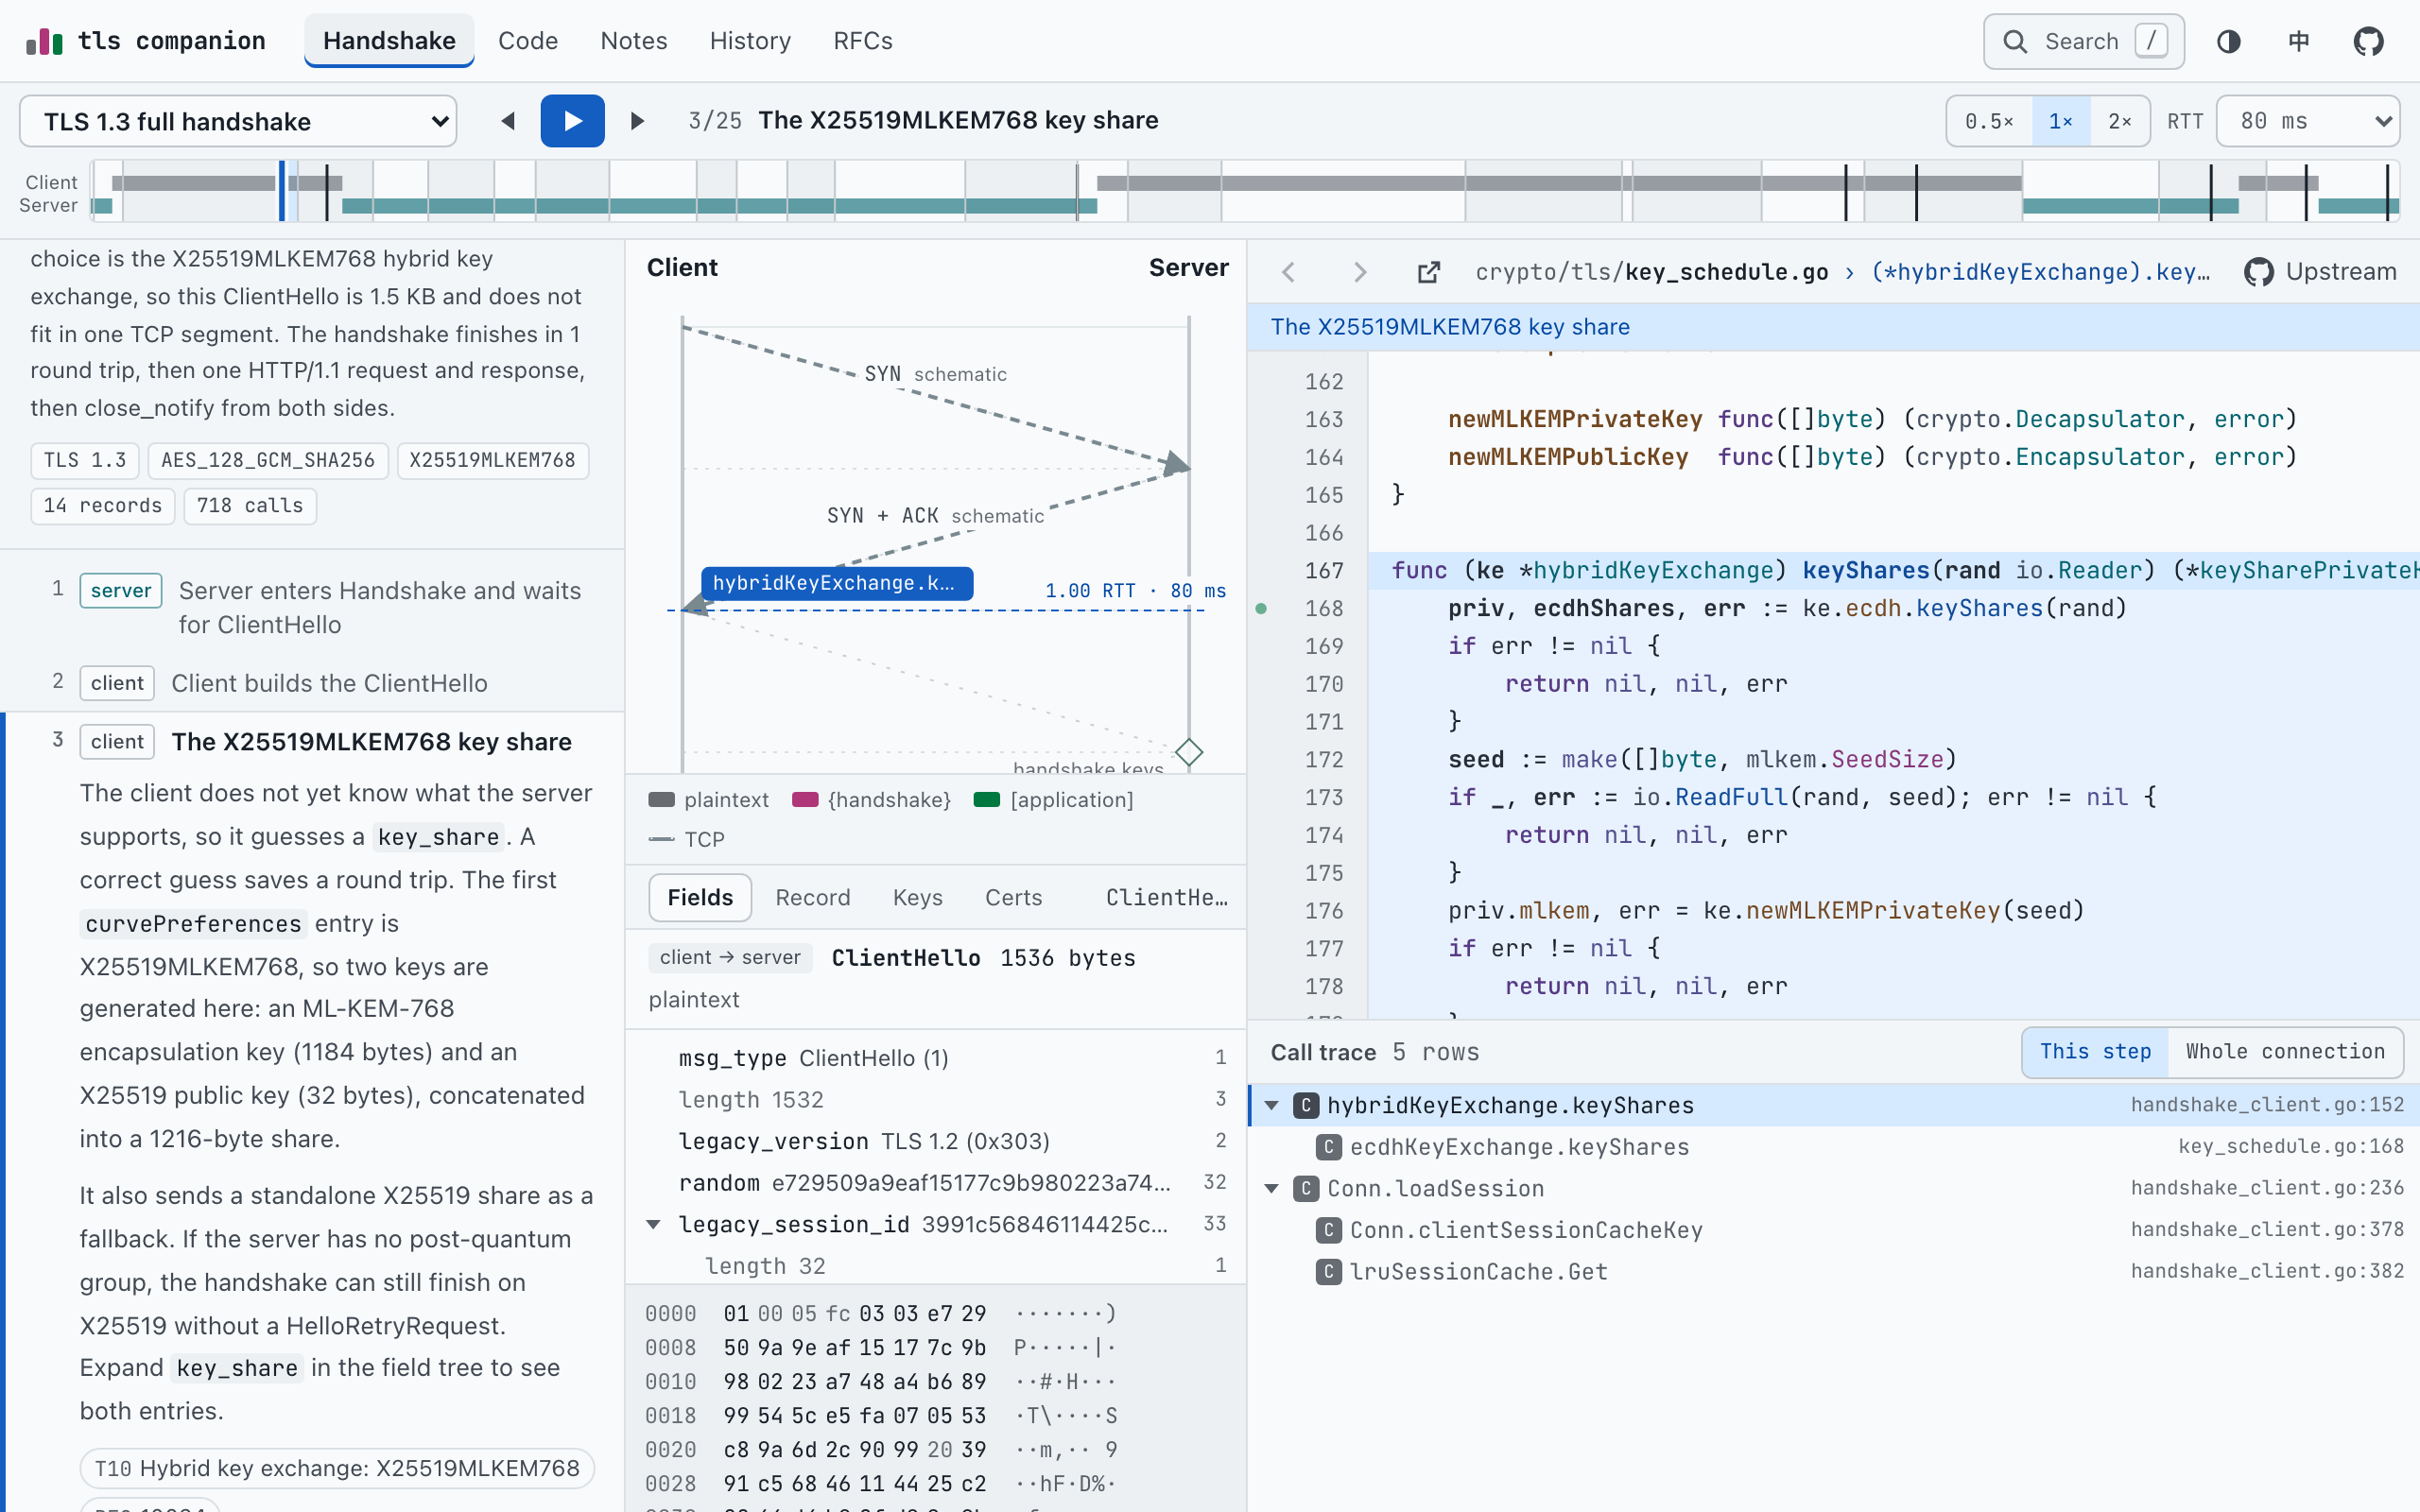2420x1512 pixels.
Task: Focus the Search input field
Action: point(2084,41)
